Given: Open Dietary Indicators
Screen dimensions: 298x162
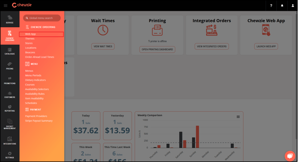Looking at the screenshot, I should [x=36, y=80].
